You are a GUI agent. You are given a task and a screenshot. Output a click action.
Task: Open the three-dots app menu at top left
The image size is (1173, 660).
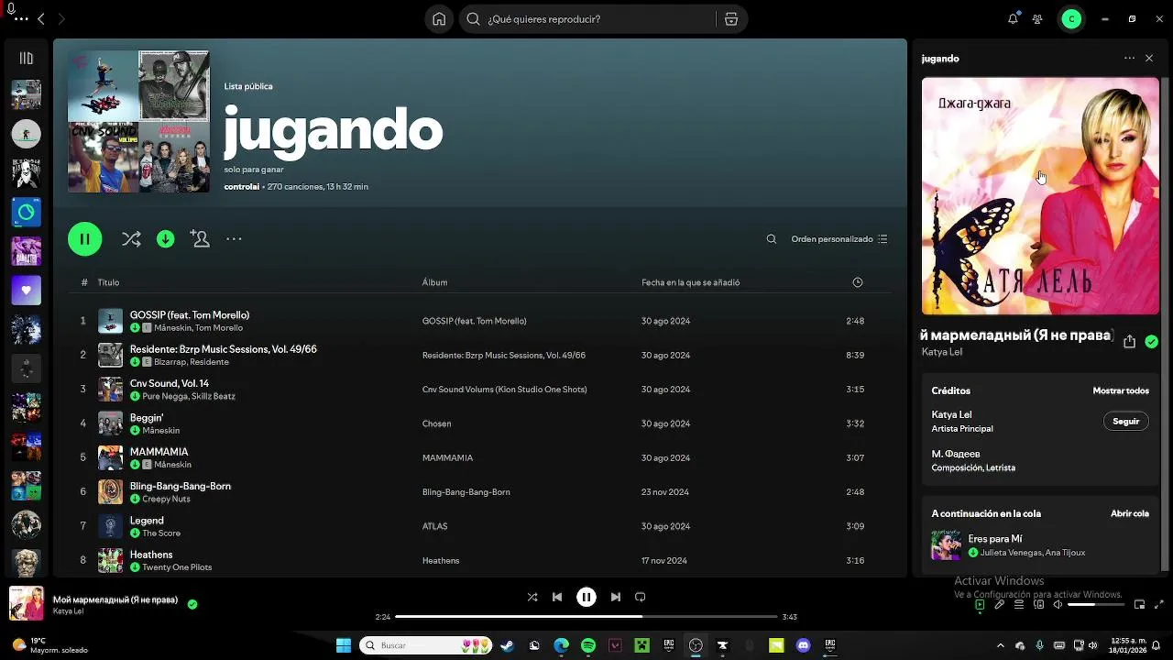pyautogui.click(x=21, y=19)
